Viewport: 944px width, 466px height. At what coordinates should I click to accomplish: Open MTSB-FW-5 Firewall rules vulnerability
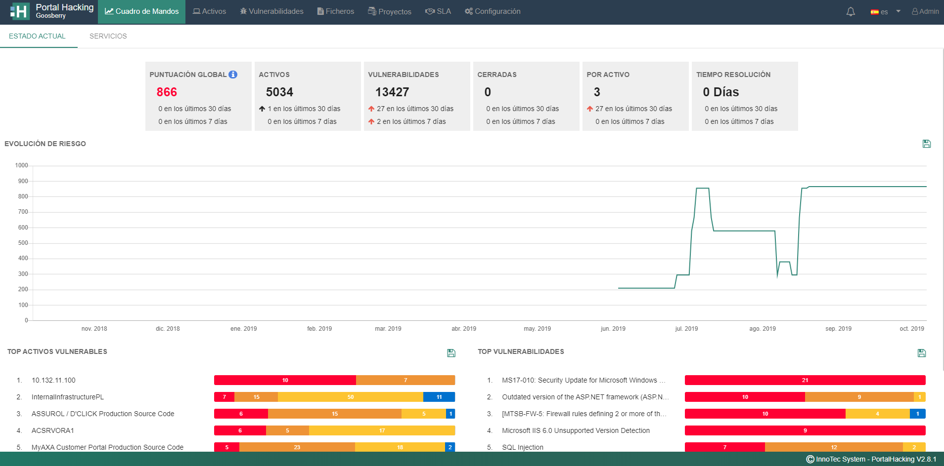[584, 414]
